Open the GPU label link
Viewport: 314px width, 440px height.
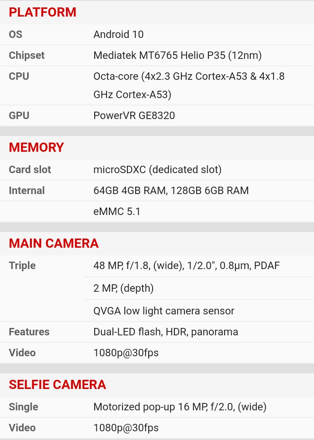[x=19, y=116]
